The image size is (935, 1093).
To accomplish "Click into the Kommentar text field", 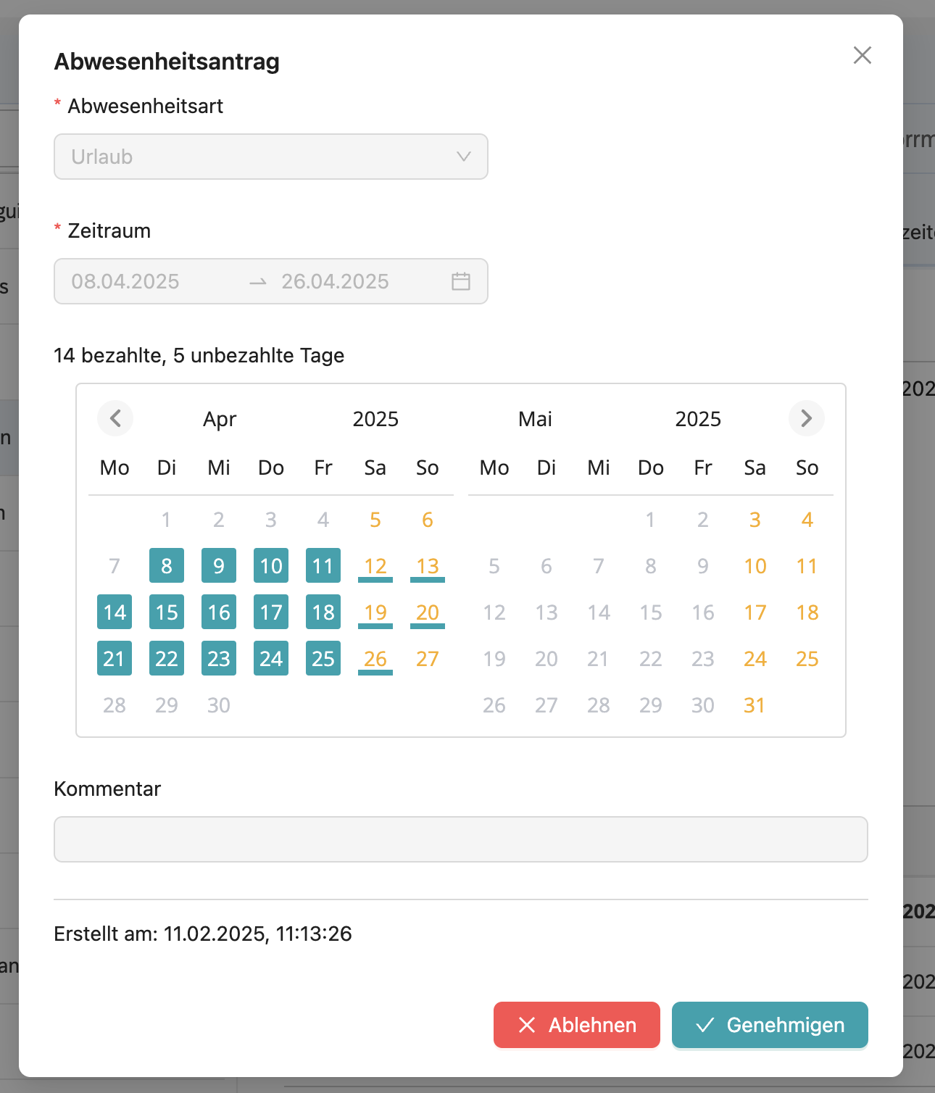I will (461, 839).
